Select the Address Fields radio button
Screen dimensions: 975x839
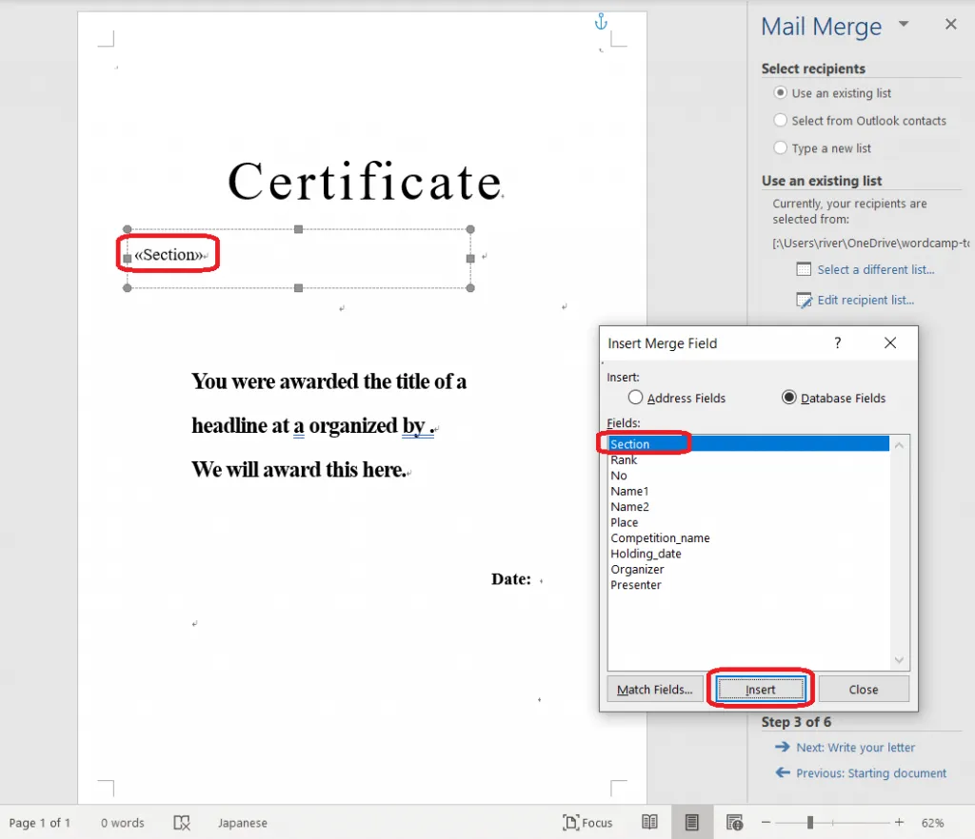[636, 398]
